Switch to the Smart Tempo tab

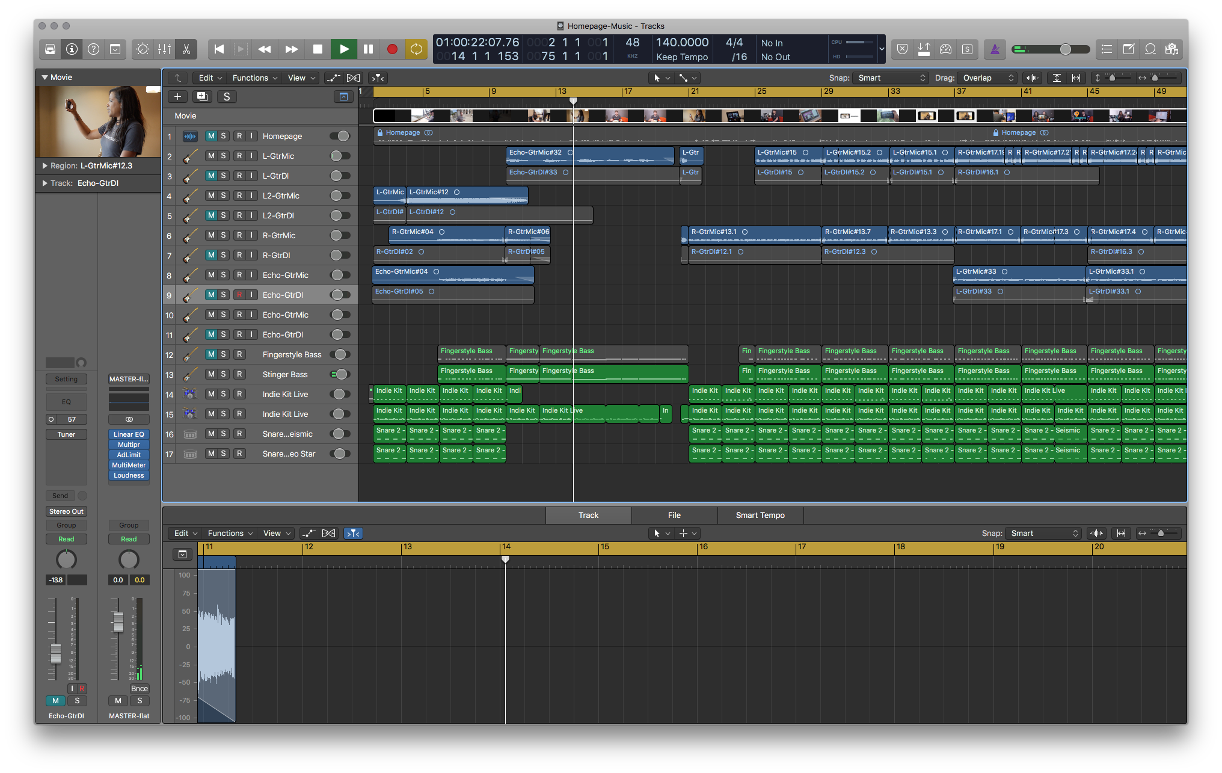click(x=761, y=516)
